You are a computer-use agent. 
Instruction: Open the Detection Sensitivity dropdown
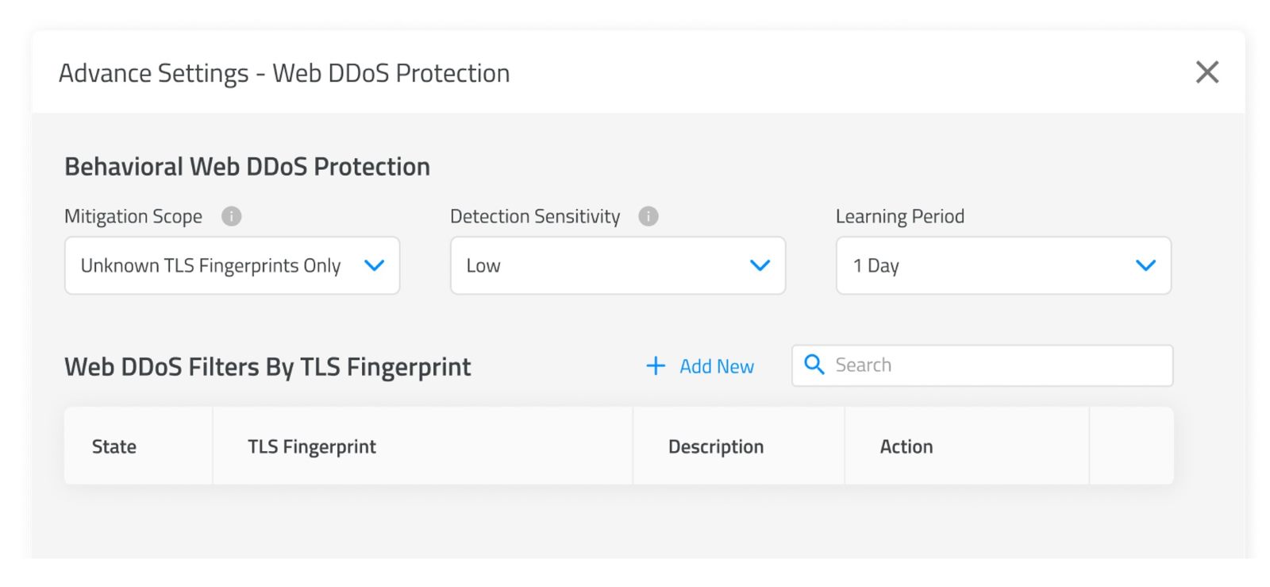tap(618, 265)
